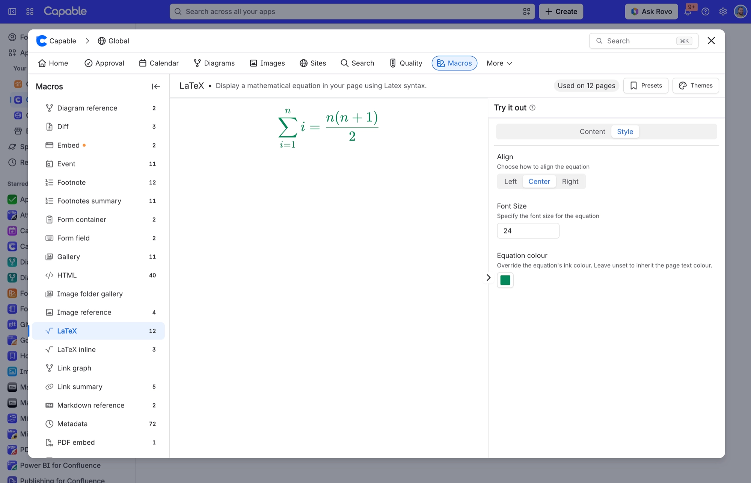This screenshot has height=483, width=751.
Task: Select the Link graph macro
Action: tap(98, 368)
